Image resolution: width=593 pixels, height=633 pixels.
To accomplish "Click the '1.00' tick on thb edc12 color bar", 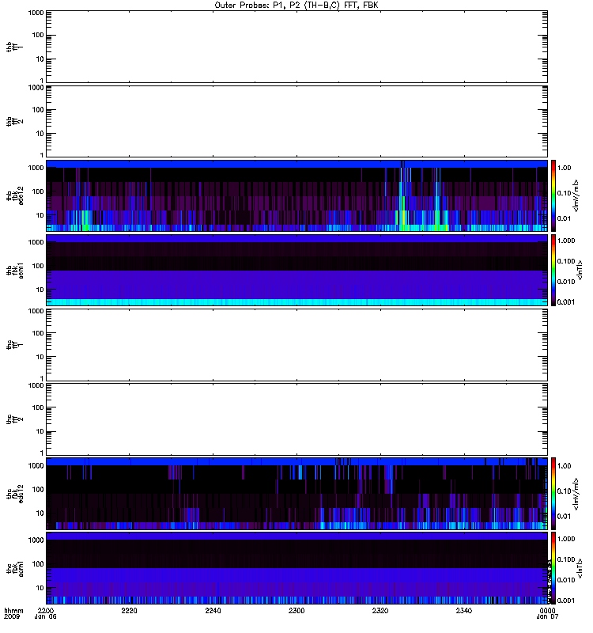I will [x=564, y=168].
